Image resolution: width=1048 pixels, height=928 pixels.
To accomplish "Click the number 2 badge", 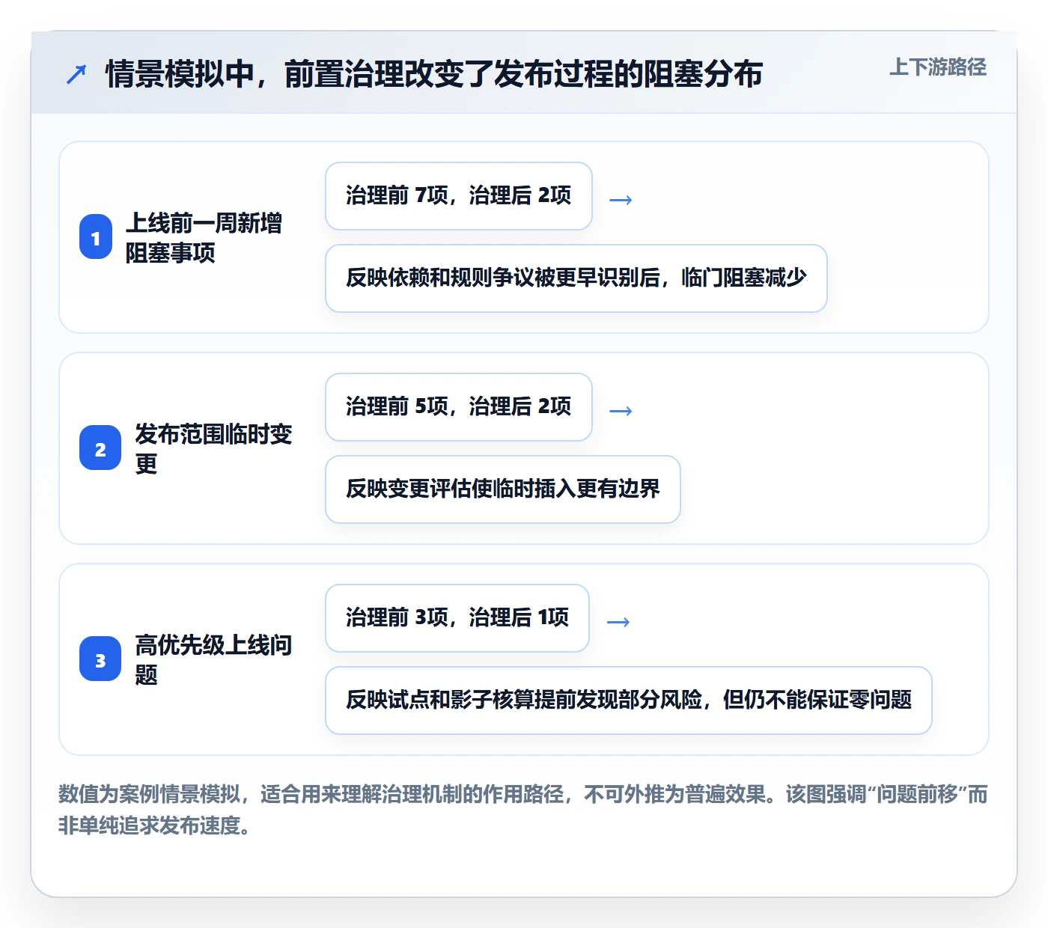I will coord(100,448).
